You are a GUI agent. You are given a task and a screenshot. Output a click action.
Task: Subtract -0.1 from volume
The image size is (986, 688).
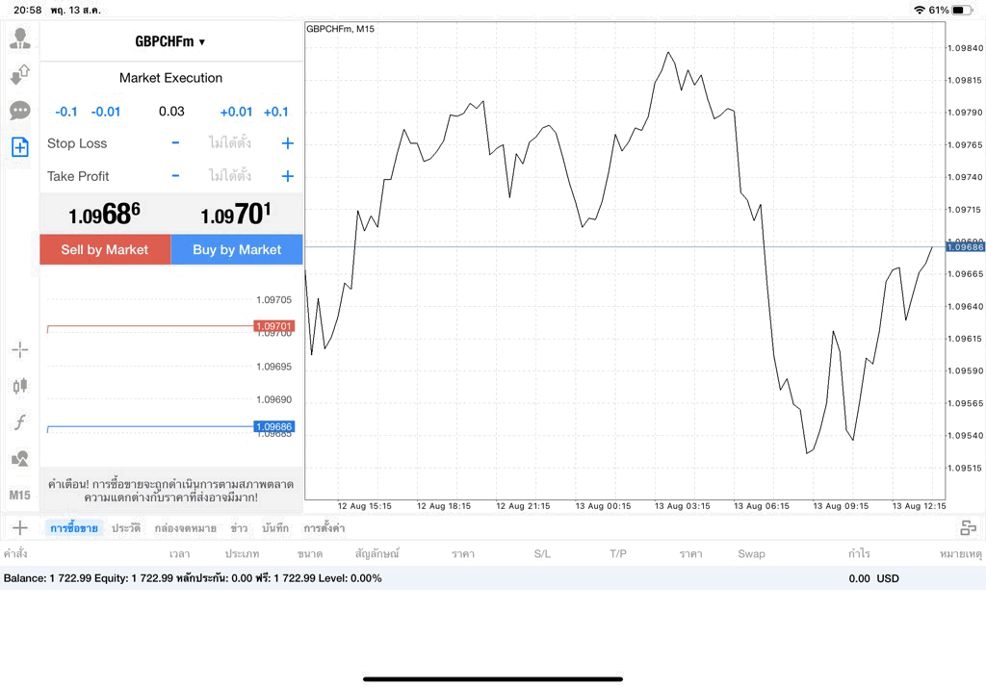pos(66,112)
